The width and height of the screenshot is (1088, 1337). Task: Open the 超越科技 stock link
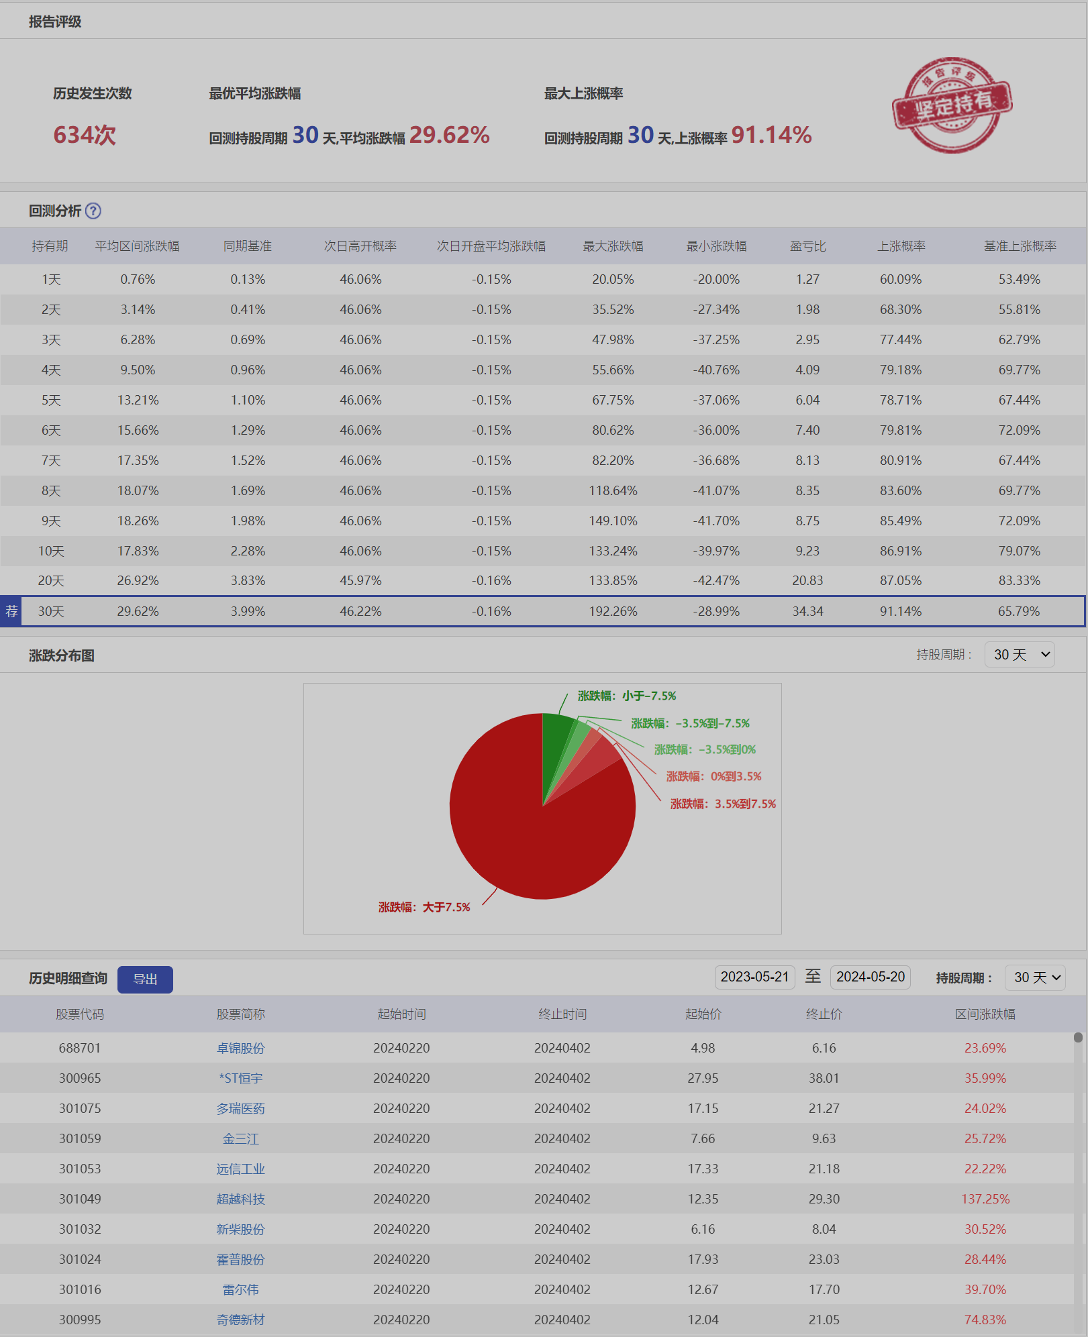point(240,1199)
